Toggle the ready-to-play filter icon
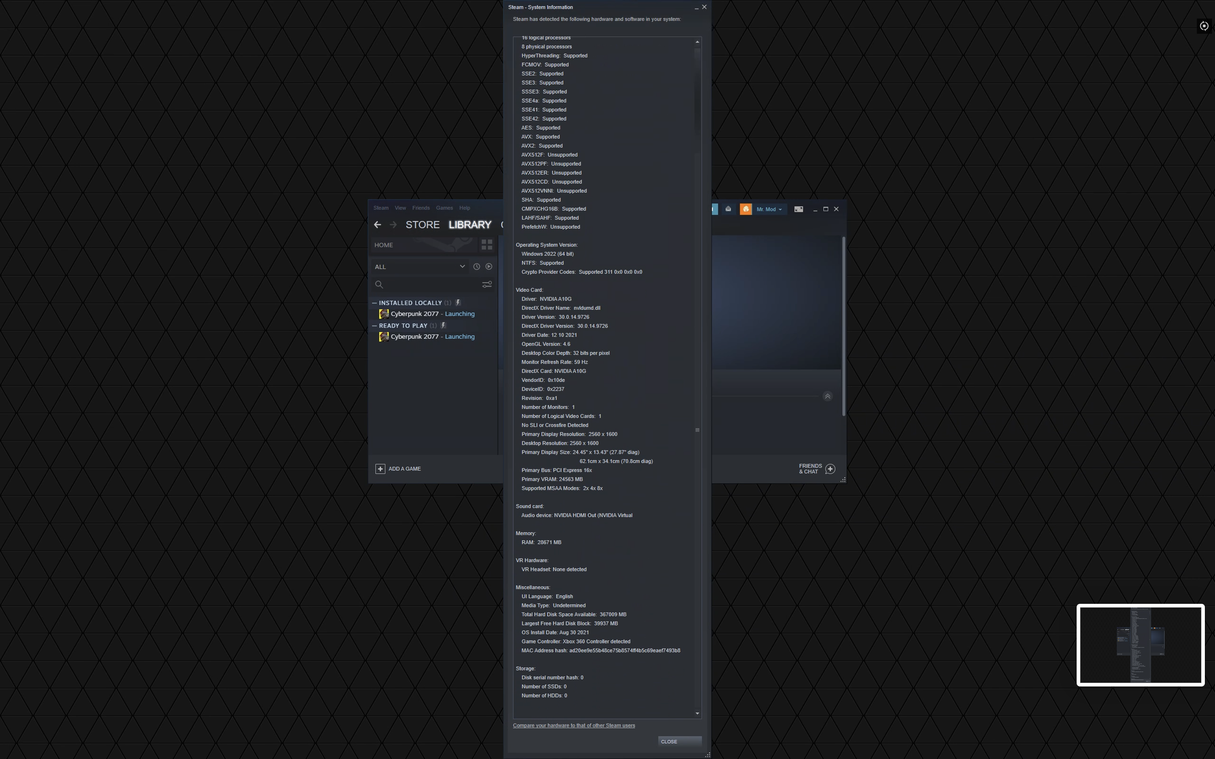 click(x=489, y=266)
